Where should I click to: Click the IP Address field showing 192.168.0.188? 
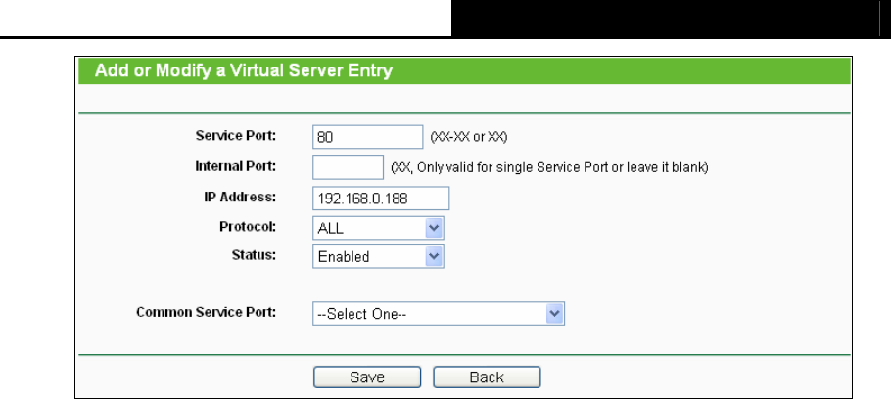point(381,199)
